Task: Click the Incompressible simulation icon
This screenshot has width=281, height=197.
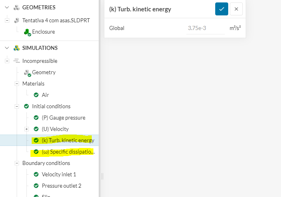Action: click(x=17, y=61)
